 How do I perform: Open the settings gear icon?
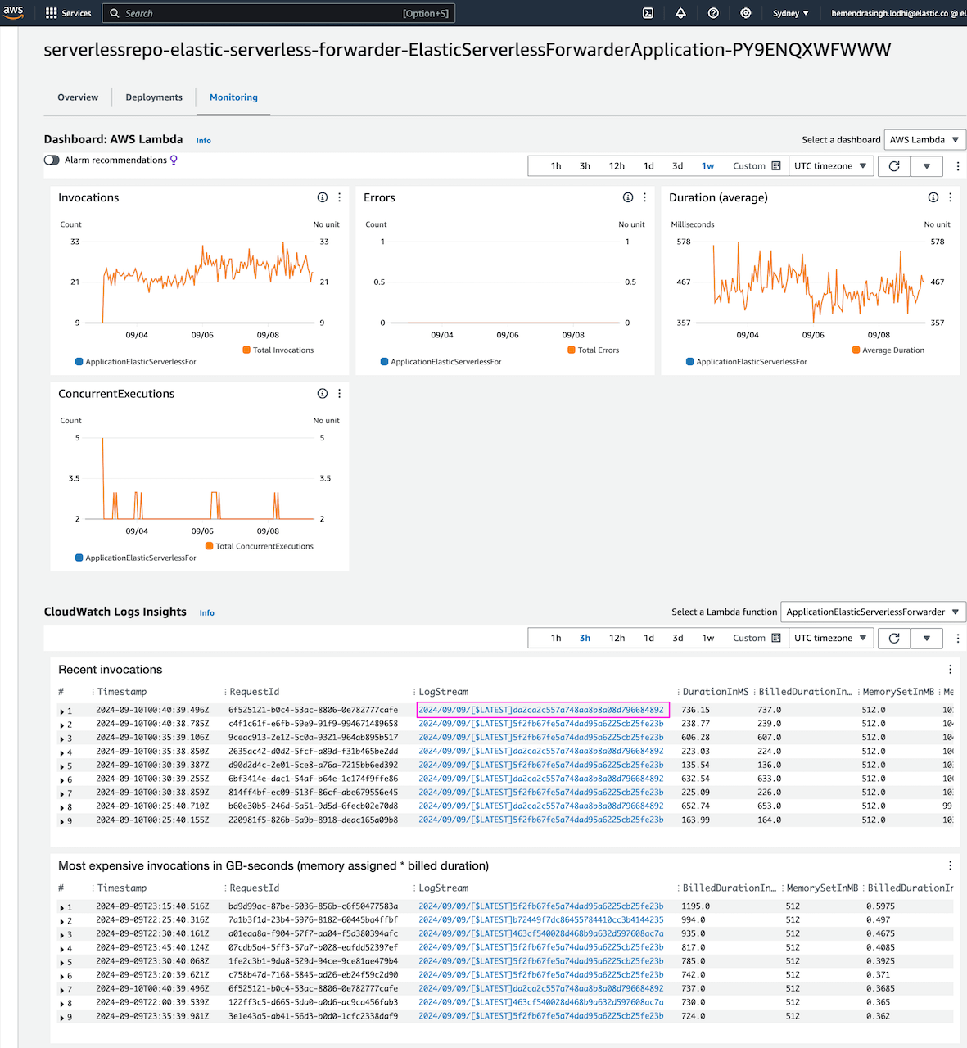[x=745, y=13]
